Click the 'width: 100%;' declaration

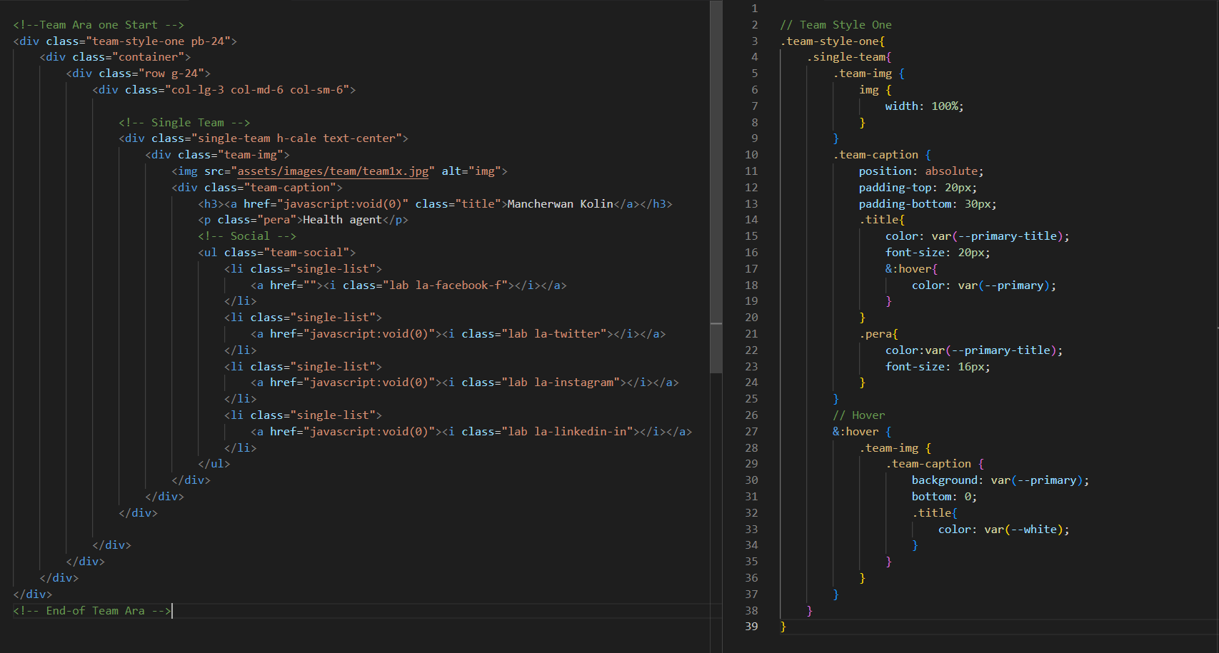point(925,106)
